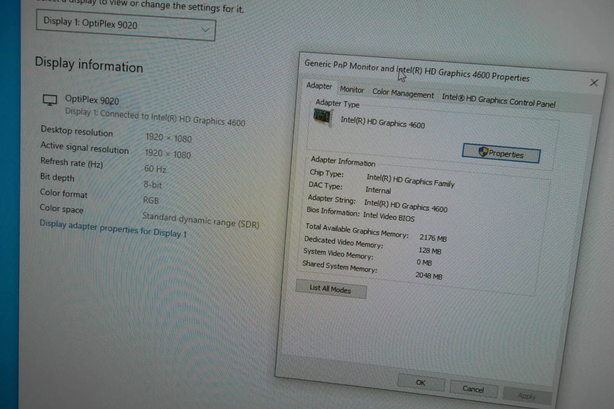This screenshot has width=614, height=409.
Task: Click the dialog title bar text
Action: pyautogui.click(x=416, y=70)
